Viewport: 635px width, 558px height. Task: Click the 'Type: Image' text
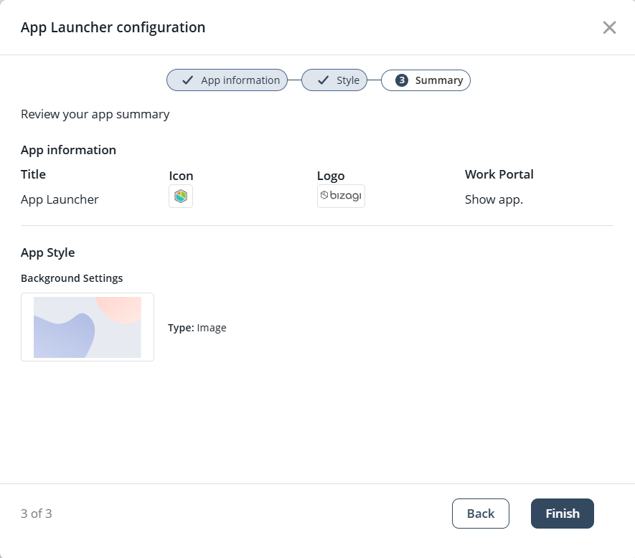click(197, 328)
